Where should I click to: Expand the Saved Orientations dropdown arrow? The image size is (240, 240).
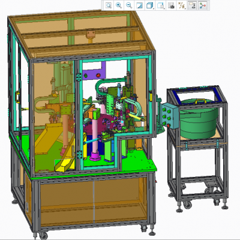point(164,8)
